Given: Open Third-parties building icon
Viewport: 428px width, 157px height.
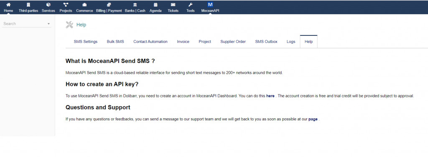Looking at the screenshot, I should (x=28, y=5).
